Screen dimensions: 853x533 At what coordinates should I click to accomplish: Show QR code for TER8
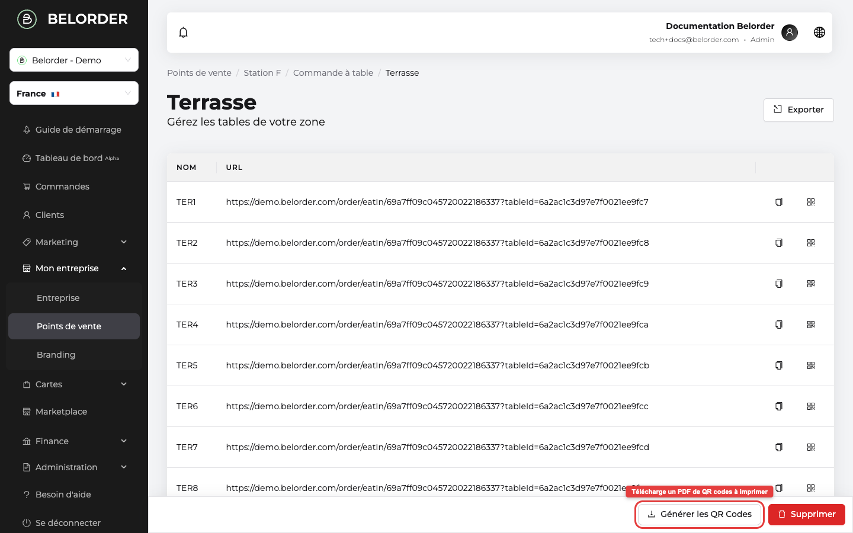coord(811,488)
